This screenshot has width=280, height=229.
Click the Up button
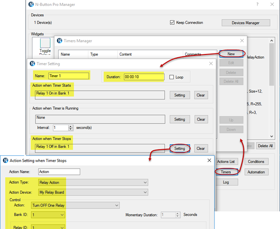click(231, 120)
